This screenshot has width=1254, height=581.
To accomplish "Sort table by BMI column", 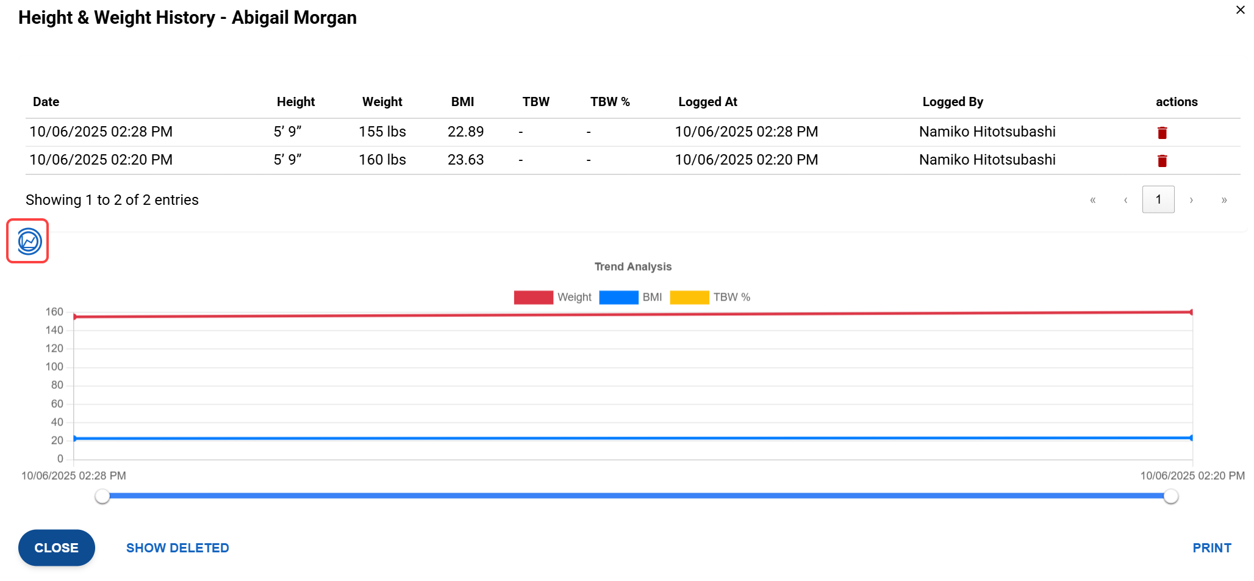I will point(462,102).
